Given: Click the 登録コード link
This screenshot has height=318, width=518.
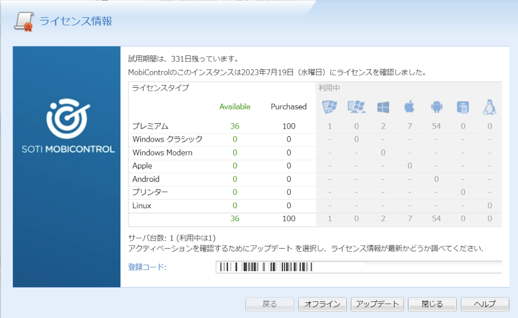Looking at the screenshot, I should tap(147, 267).
